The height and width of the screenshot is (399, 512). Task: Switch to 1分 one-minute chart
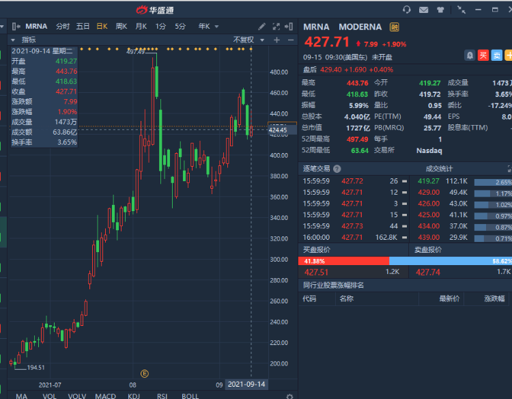click(160, 27)
